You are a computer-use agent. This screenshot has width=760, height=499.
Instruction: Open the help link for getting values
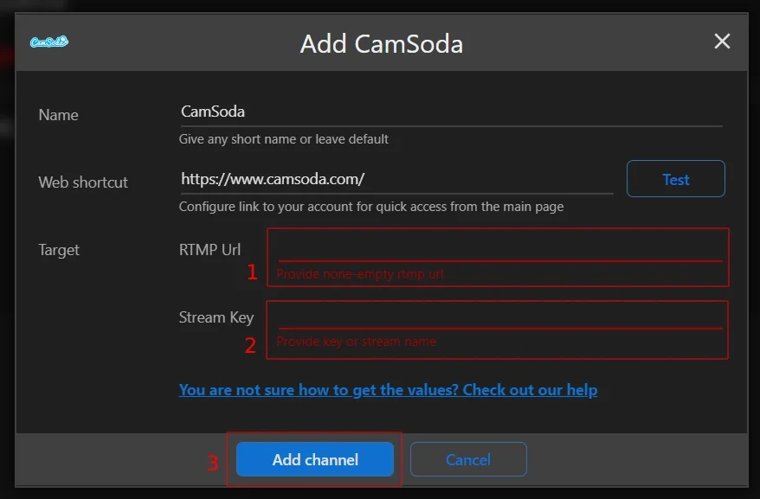click(x=388, y=389)
